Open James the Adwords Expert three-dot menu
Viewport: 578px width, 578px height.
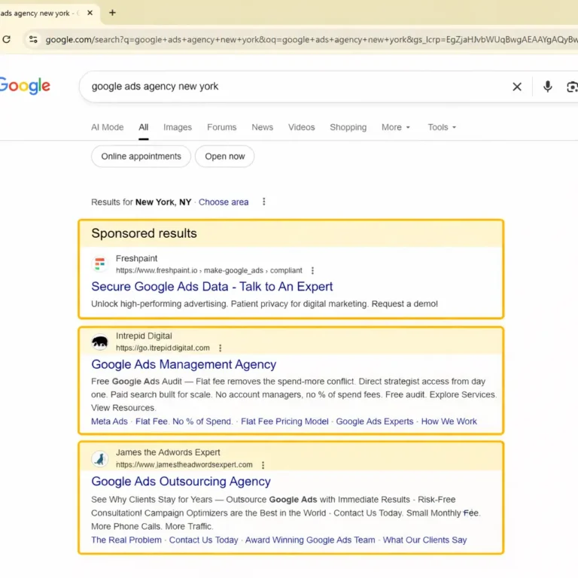click(x=263, y=465)
